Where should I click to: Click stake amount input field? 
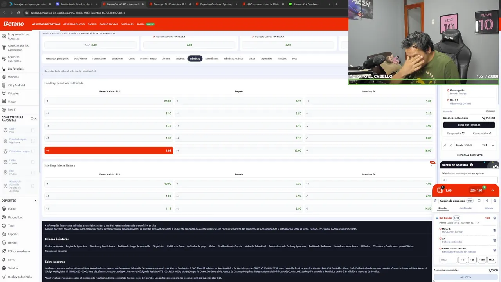[448, 260]
